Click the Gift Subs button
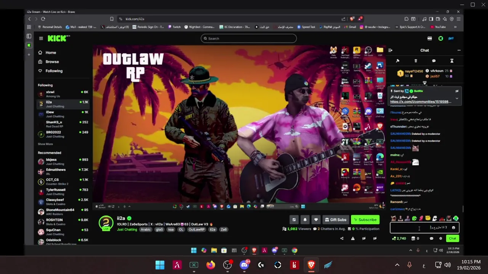Viewport: 488px width, 274px height. 335,220
